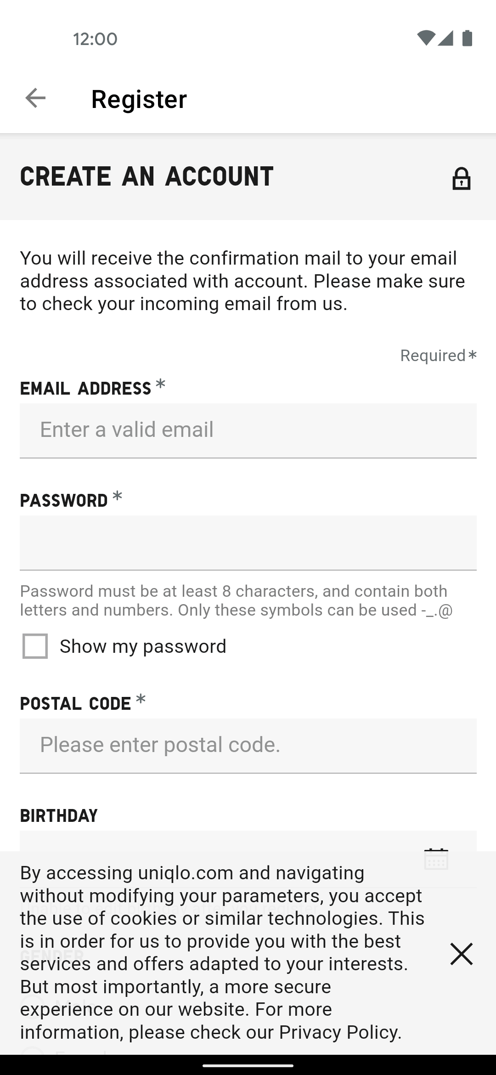Tap the CREATE AN ACCOUNT heading
496x1075 pixels.
[147, 177]
